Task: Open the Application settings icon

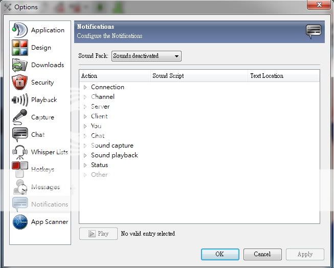Action: click(20, 30)
